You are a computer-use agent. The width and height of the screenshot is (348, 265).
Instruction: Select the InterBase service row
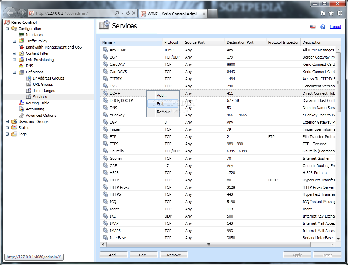coord(217,238)
